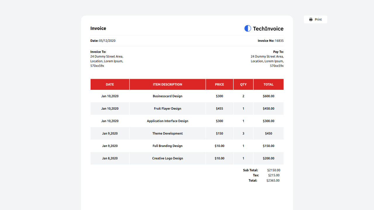Click the DATE column header
The height and width of the screenshot is (210, 374).
pyautogui.click(x=110, y=84)
